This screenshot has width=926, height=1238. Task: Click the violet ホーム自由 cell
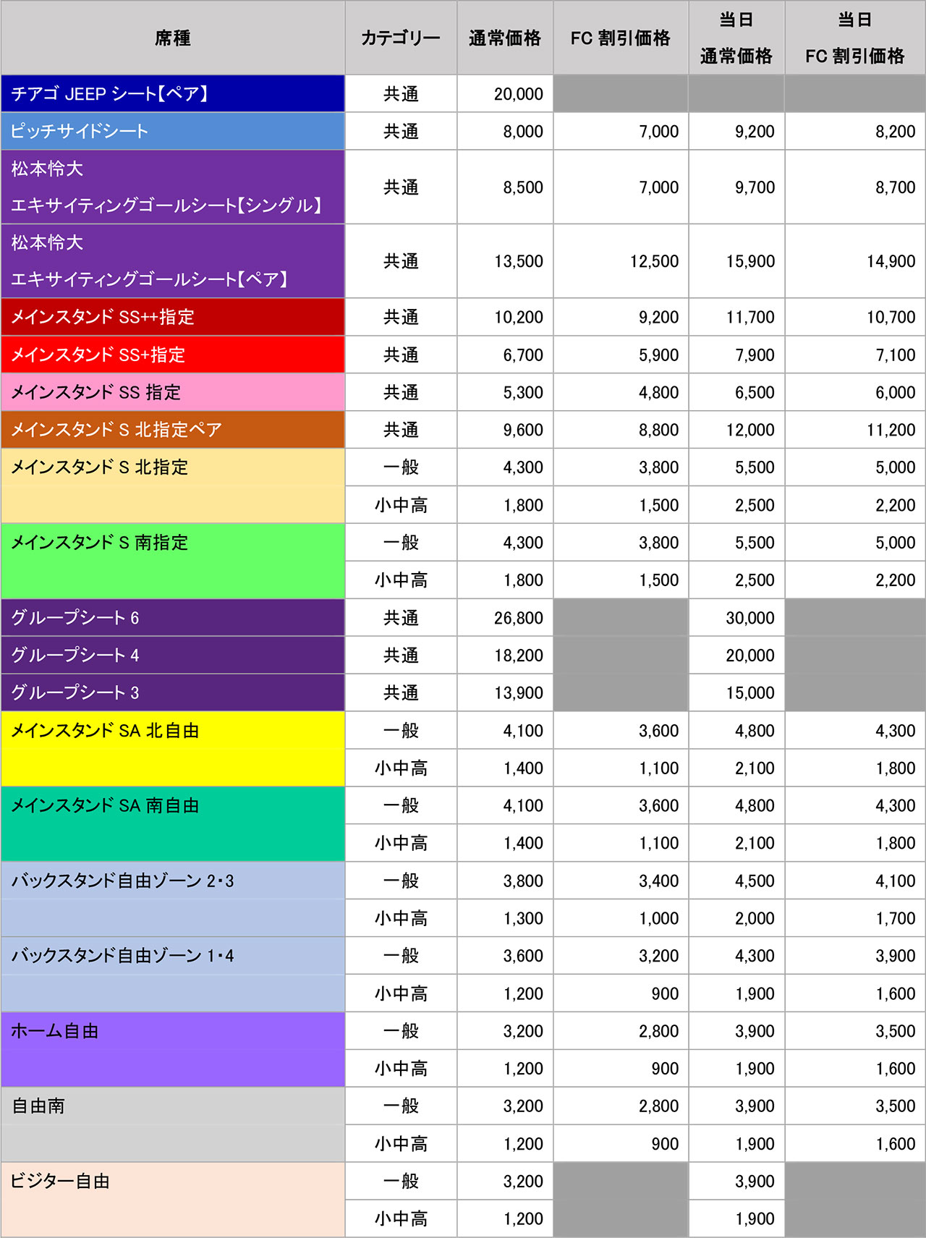pyautogui.click(x=173, y=1049)
